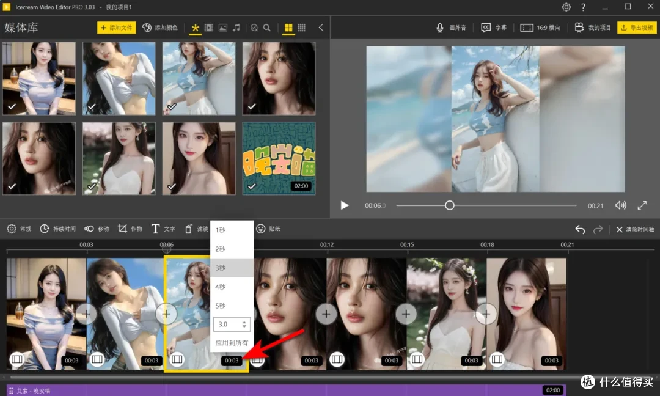Click film-strip icon on last timeline clip
Viewport: 660px width, 396px height.
point(497,359)
